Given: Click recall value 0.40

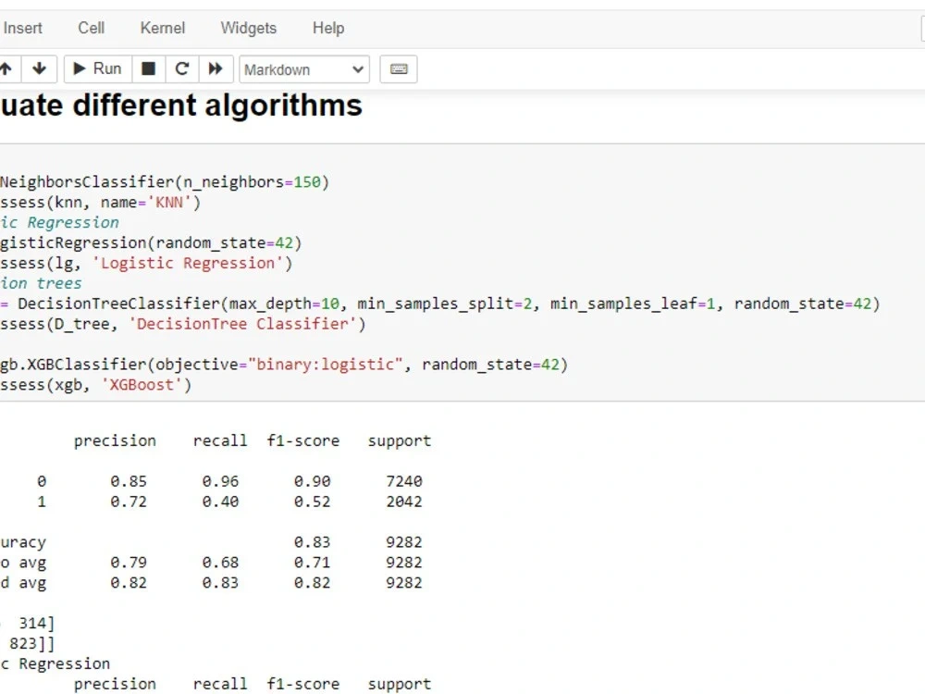Looking at the screenshot, I should [x=221, y=502].
